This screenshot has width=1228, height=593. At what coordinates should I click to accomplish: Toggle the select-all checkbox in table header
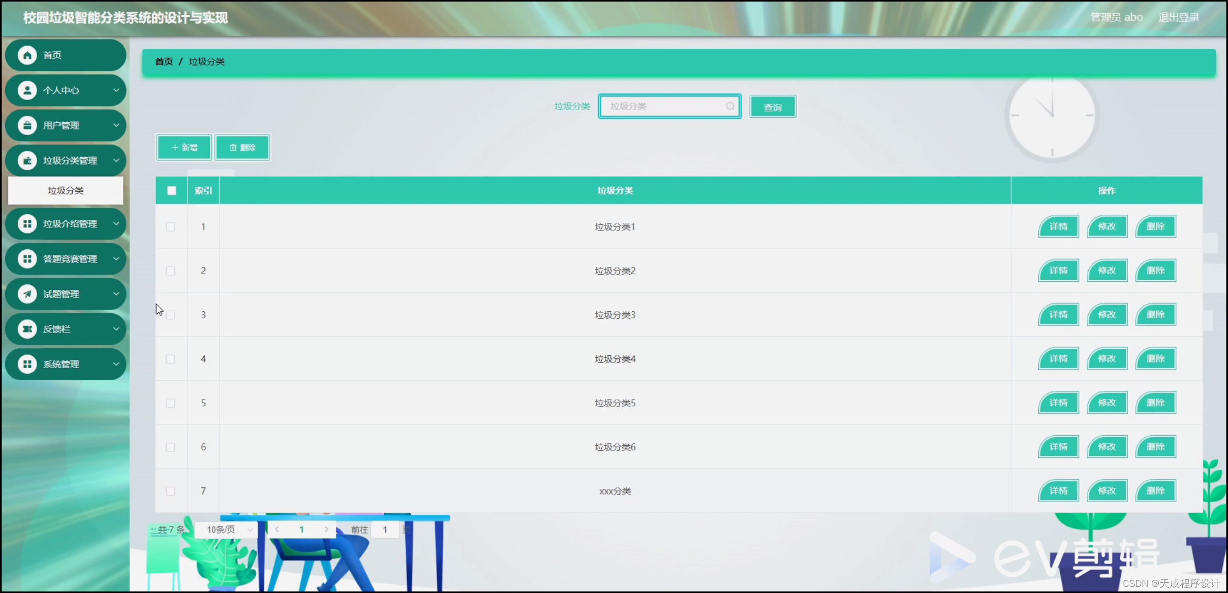pyautogui.click(x=172, y=190)
